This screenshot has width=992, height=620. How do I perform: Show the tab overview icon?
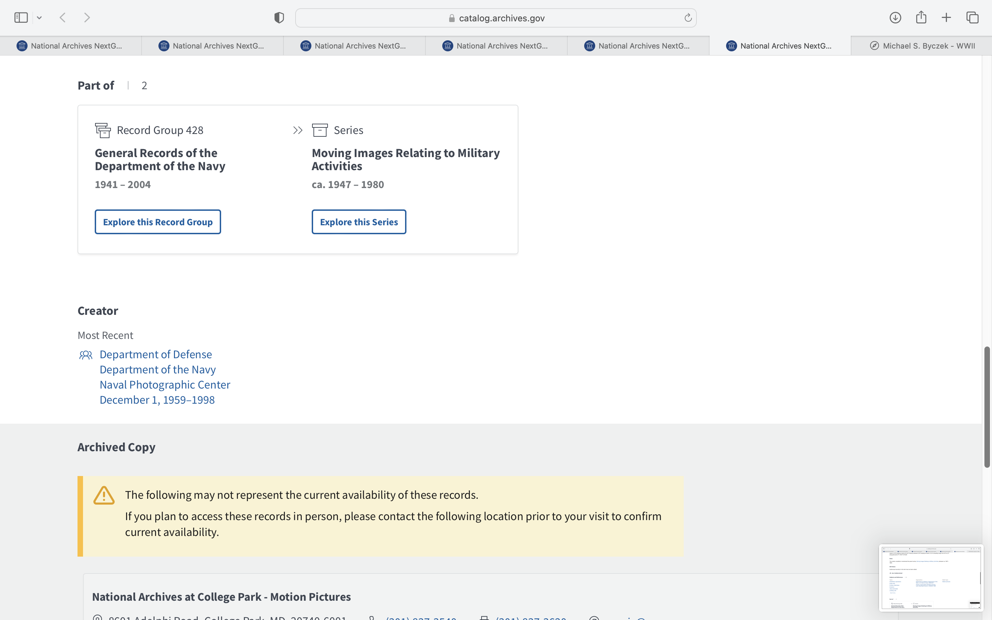pos(972,18)
